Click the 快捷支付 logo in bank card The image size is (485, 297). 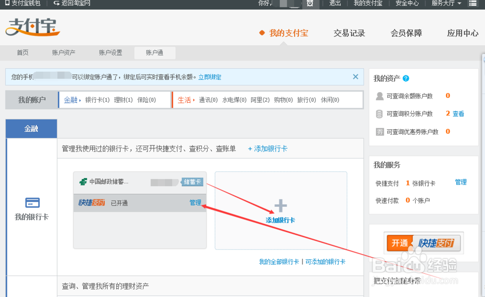[x=92, y=203]
